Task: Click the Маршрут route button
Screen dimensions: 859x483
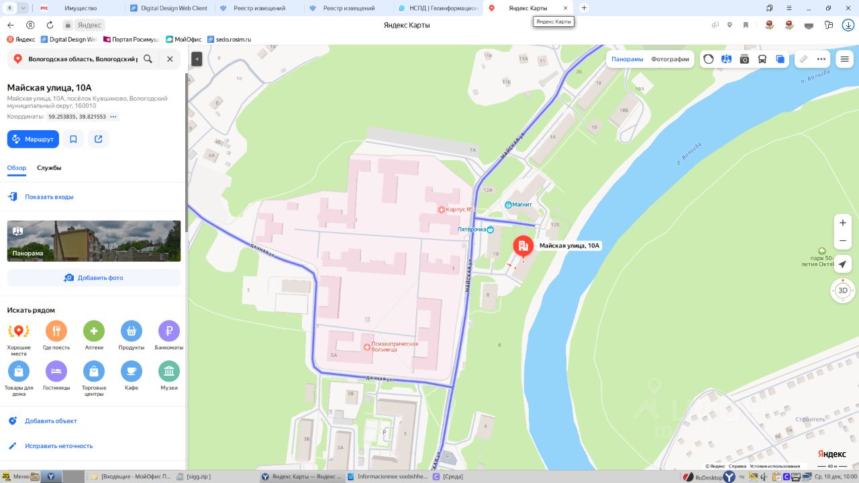Action: (x=33, y=139)
